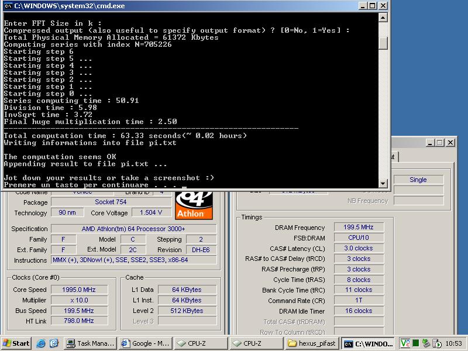This screenshot has width=468, height=351.
Task: Click the empty NB Frequency field
Action: 418,201
